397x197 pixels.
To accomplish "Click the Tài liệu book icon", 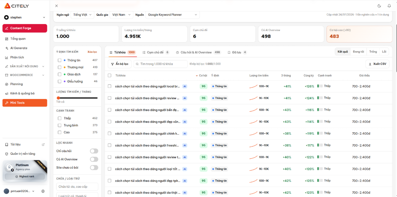I will click(x=7, y=145).
